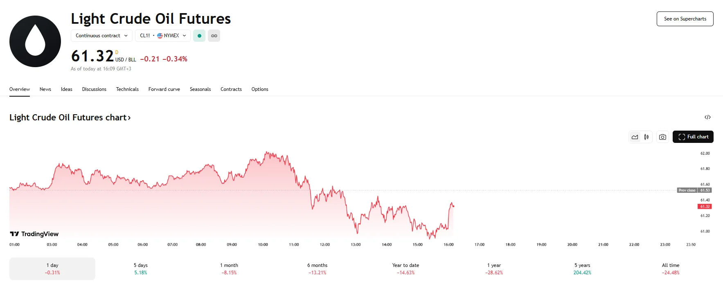Open the embed code icon
This screenshot has width=723, height=287.
pos(707,118)
